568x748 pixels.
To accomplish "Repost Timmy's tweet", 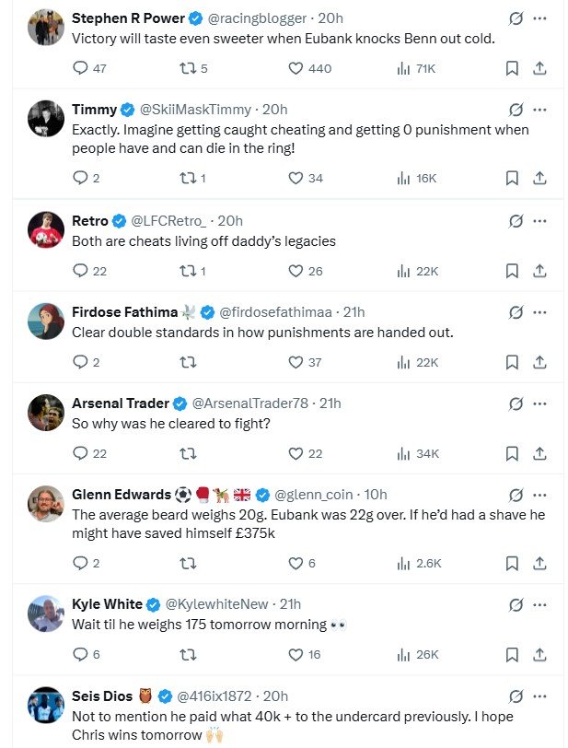I will [x=188, y=178].
